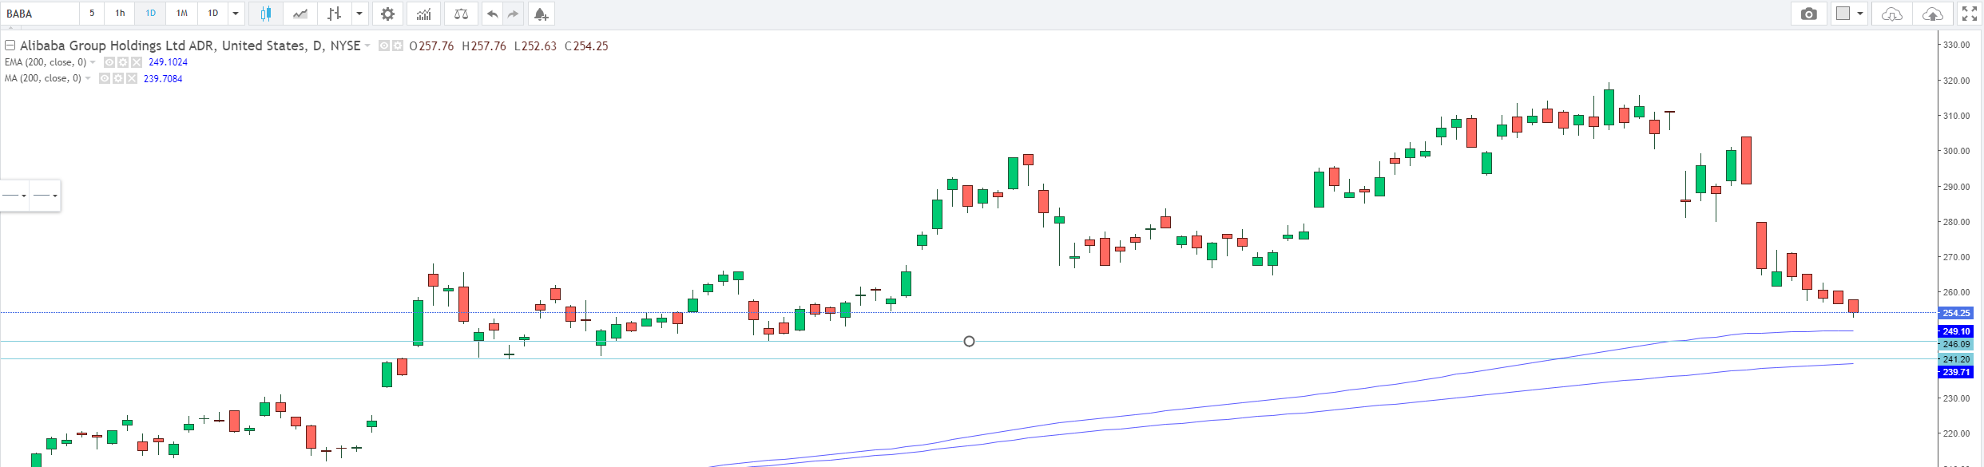Open the indicators chart icon
This screenshot has width=1984, height=467.
click(423, 14)
